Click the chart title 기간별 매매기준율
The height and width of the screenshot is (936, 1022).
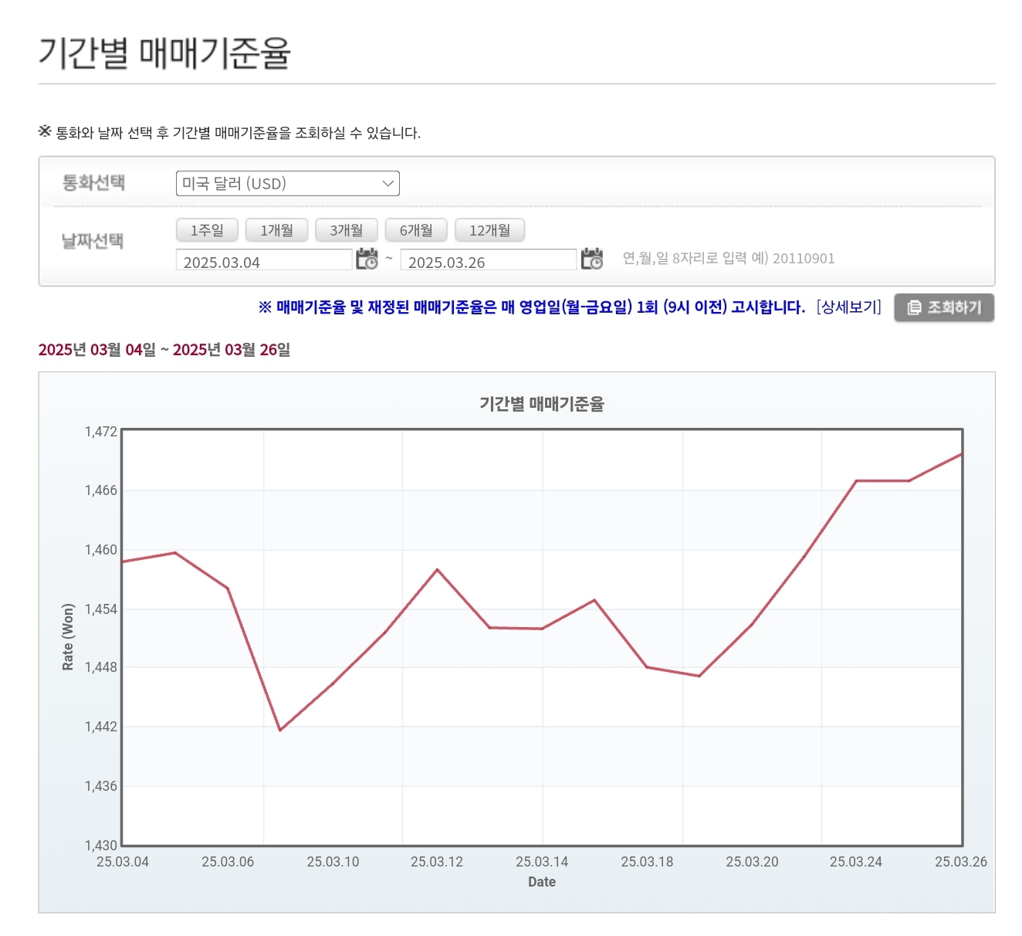542,404
